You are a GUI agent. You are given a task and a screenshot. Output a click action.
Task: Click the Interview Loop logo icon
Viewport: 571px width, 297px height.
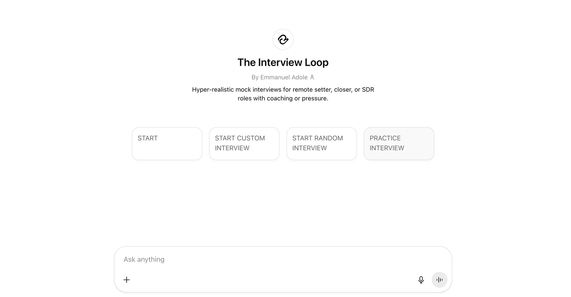283,39
